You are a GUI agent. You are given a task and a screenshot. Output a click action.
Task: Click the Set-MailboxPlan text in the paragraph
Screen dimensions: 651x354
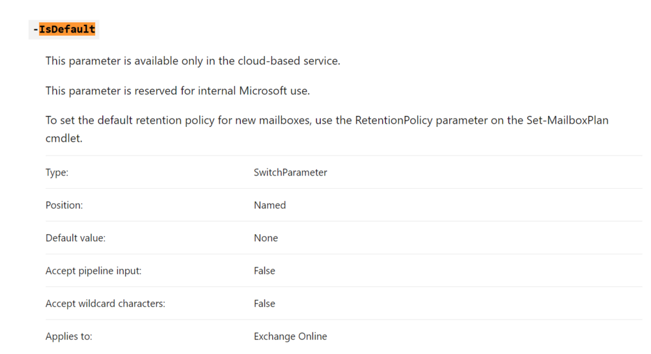pyautogui.click(x=567, y=120)
